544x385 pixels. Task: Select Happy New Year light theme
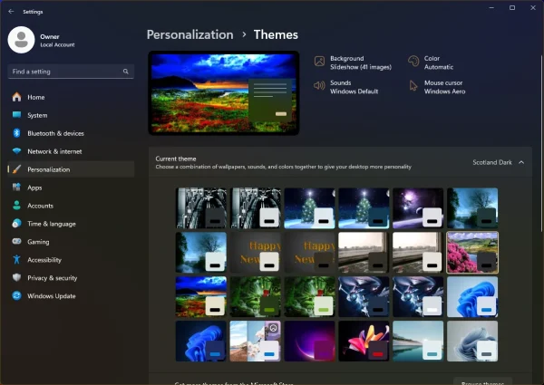click(256, 253)
